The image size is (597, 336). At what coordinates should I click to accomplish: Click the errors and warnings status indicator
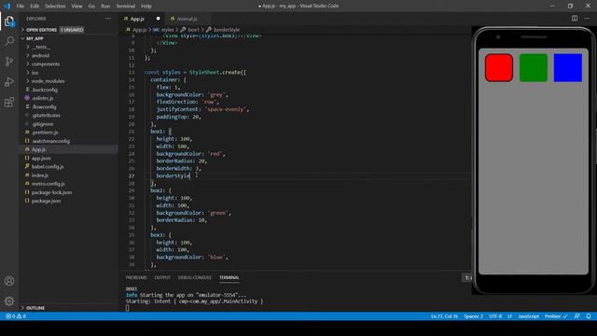click(x=16, y=316)
